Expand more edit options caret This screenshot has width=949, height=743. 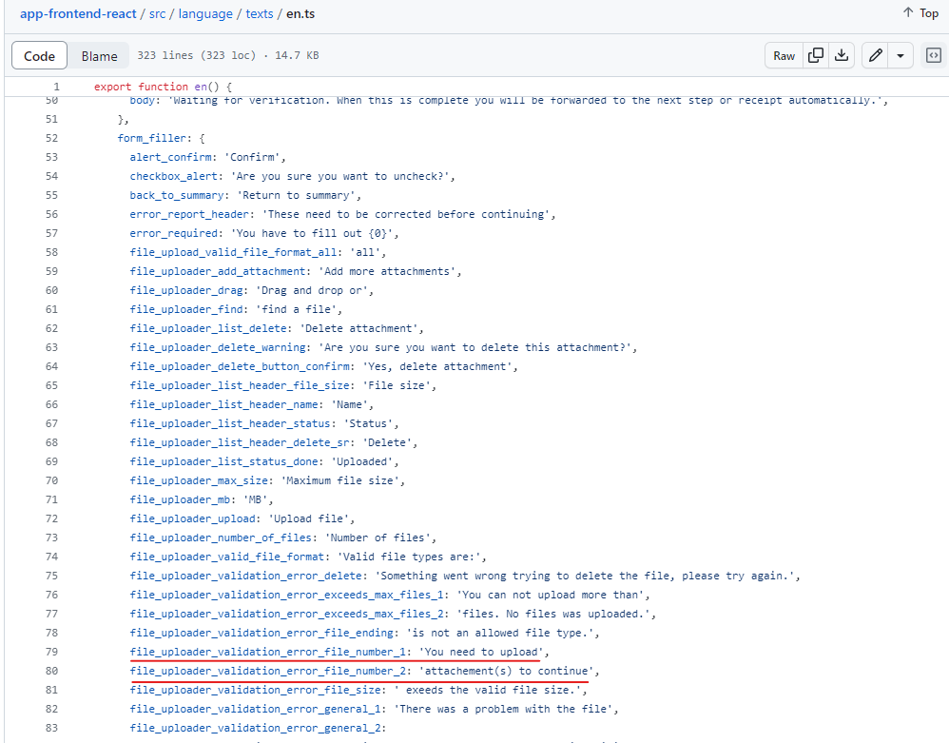900,56
